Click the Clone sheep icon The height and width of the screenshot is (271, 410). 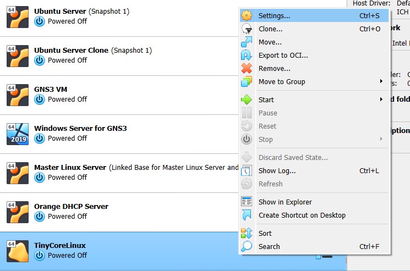pyautogui.click(x=247, y=29)
